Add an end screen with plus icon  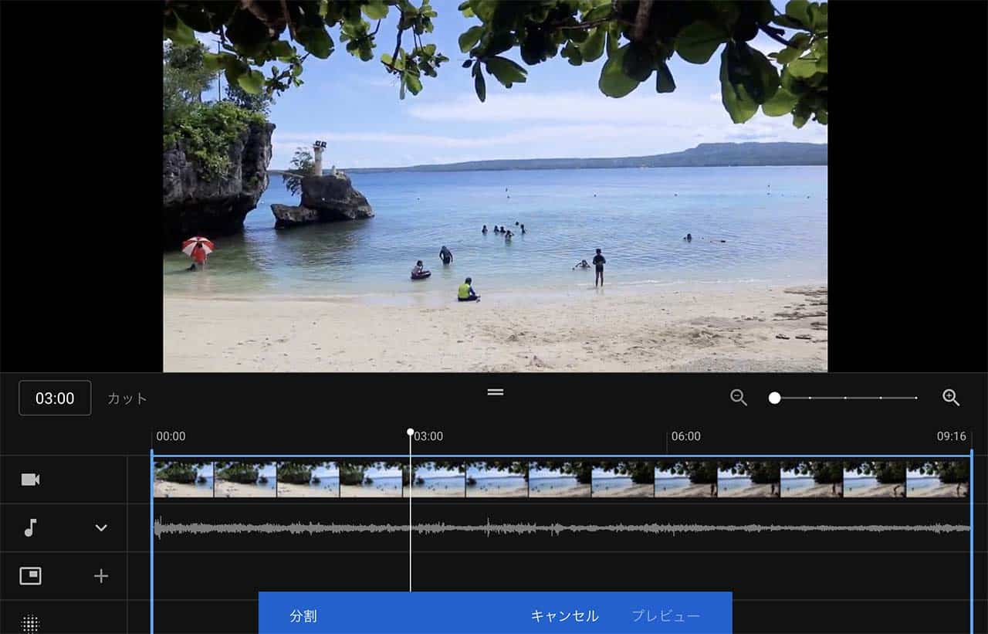pyautogui.click(x=101, y=576)
